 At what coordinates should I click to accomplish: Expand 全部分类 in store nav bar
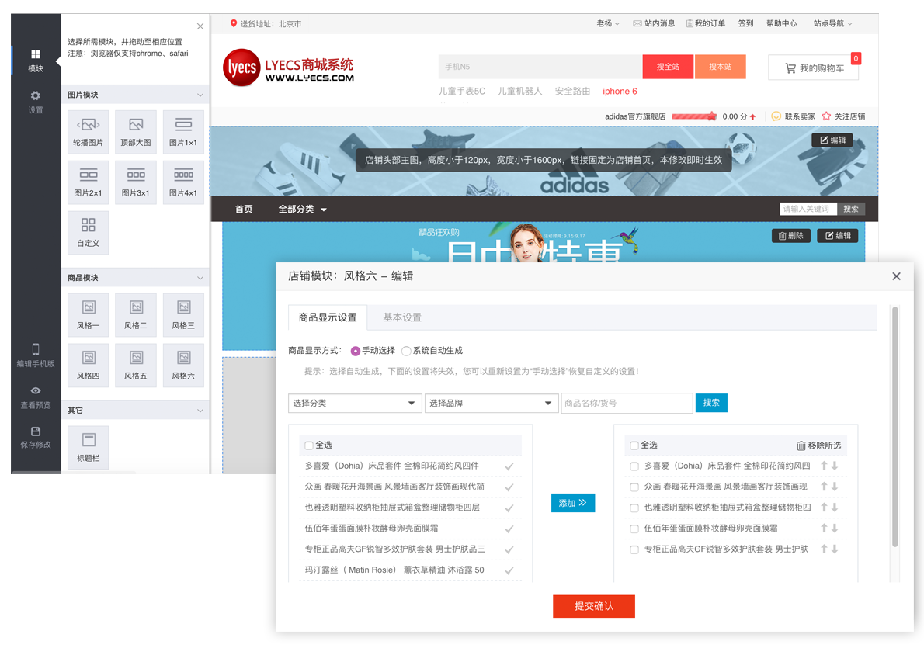coord(302,209)
